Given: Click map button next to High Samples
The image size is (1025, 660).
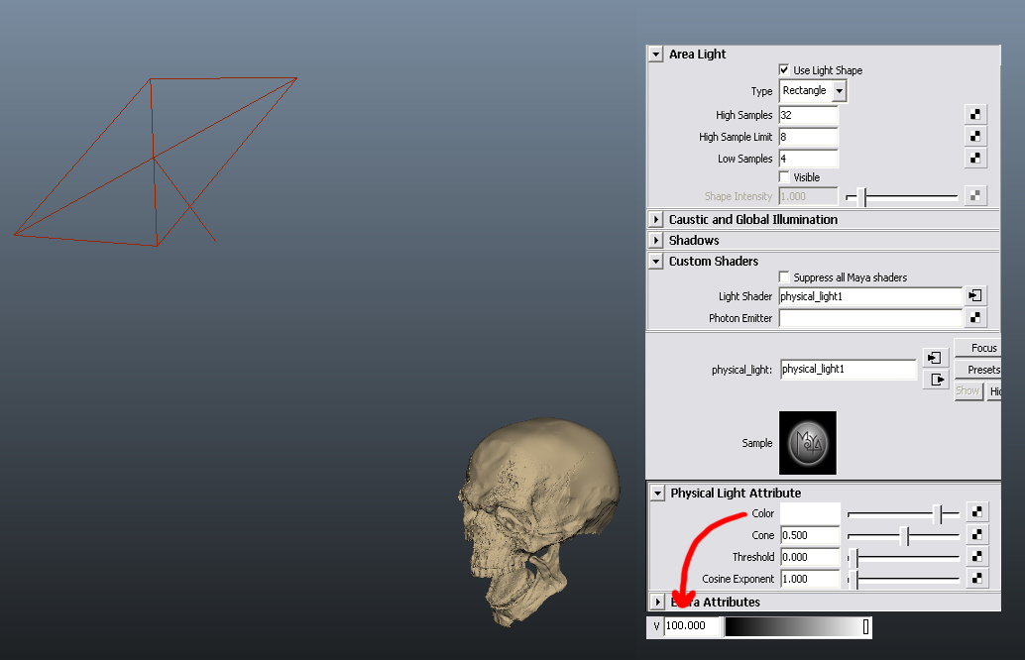Looking at the screenshot, I should (x=974, y=114).
